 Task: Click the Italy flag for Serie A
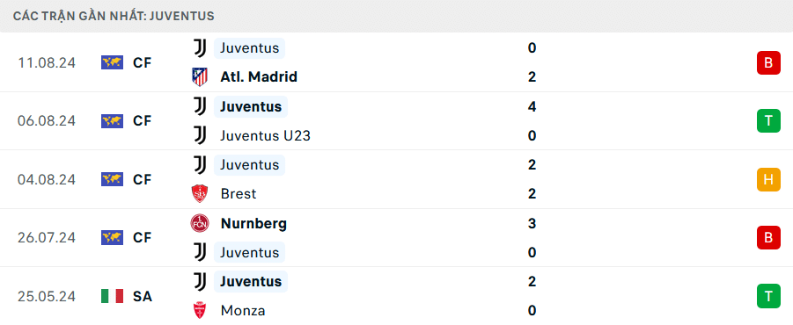pos(113,296)
